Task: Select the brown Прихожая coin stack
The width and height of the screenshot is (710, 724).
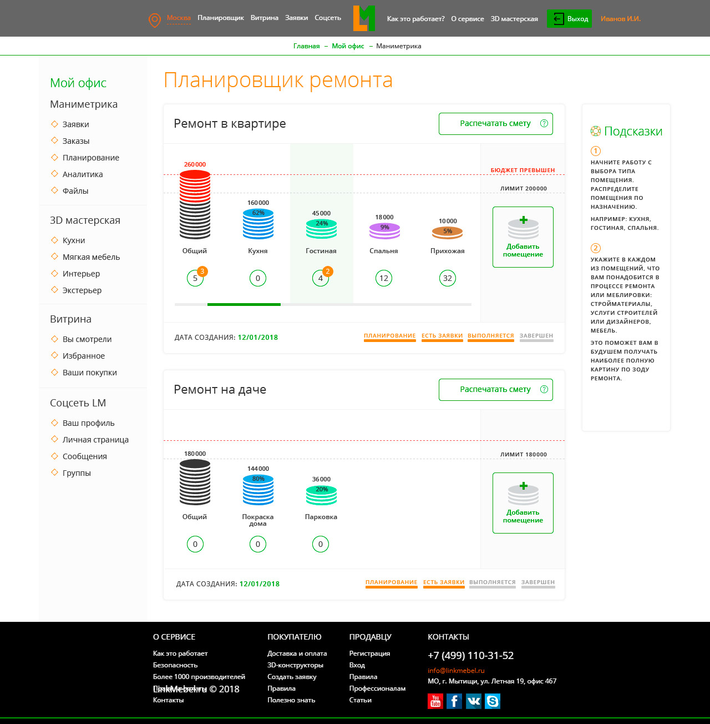Action: click(448, 233)
